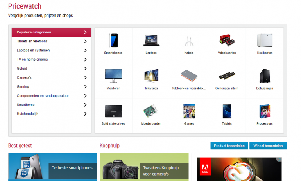The width and height of the screenshot is (301, 181).
Task: Expand arrow next to Tablets en telefoons
Action: [x=86, y=41]
